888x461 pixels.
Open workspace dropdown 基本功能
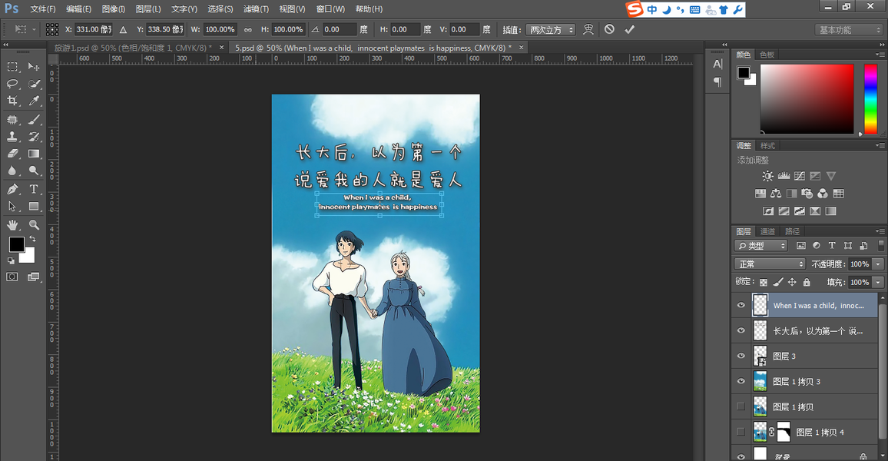[x=848, y=29]
